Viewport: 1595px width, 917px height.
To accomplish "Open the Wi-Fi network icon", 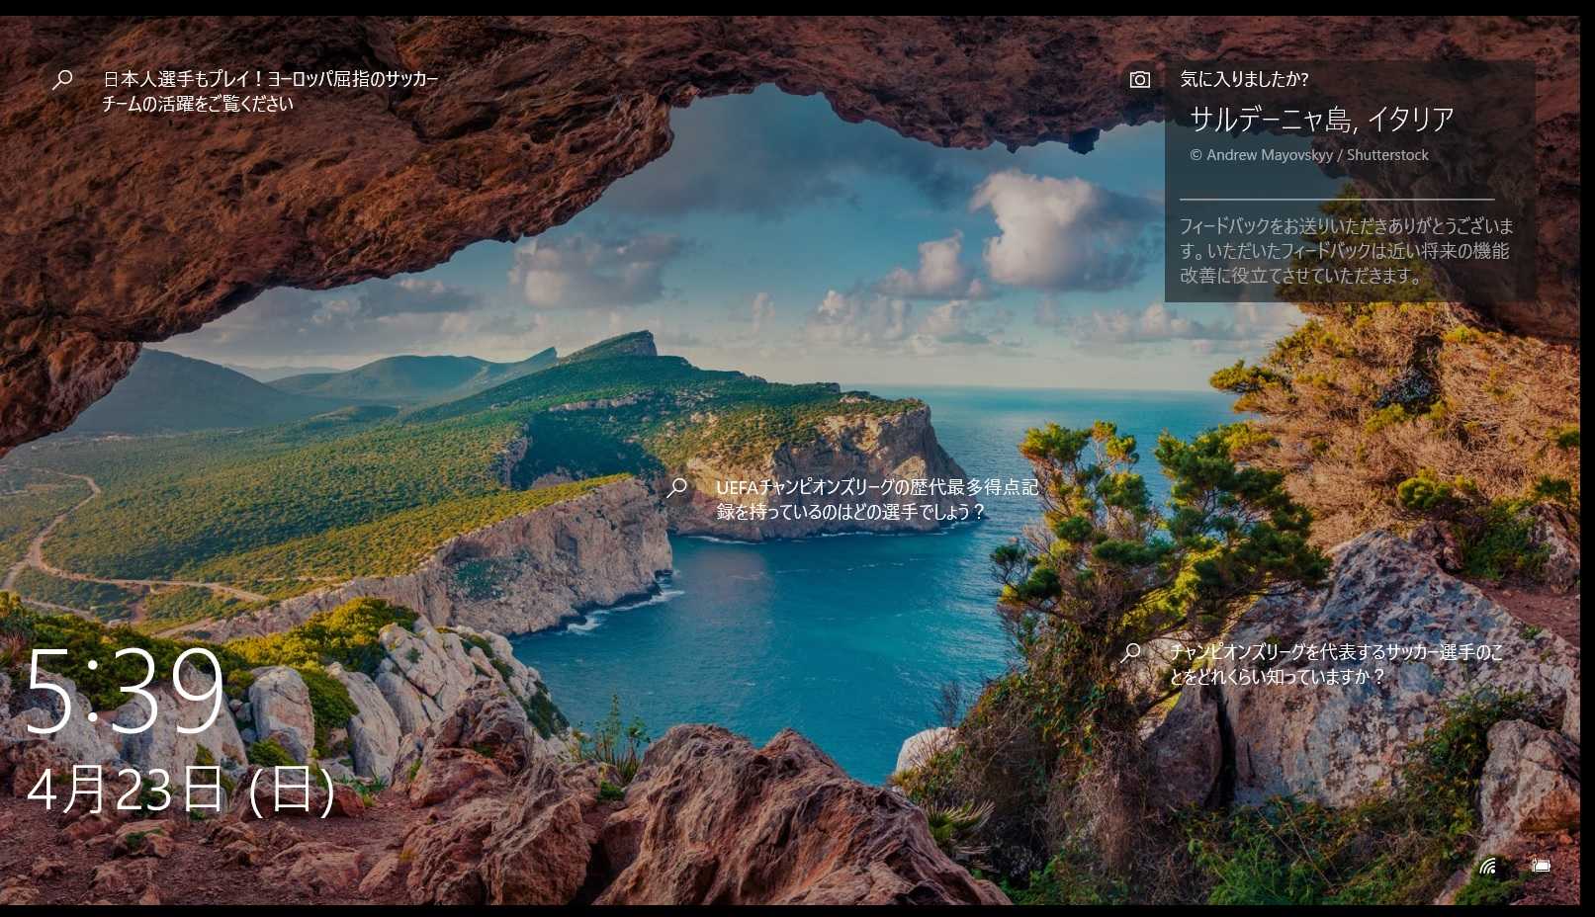I will coord(1487,866).
